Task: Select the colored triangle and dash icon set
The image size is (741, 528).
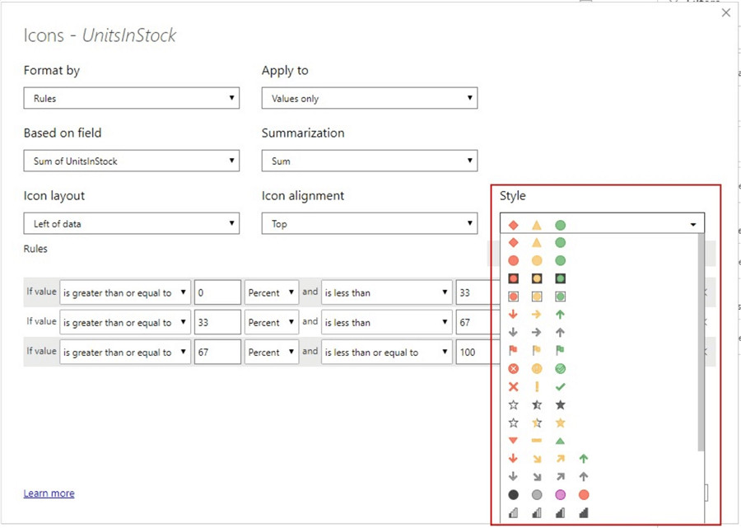Action: point(537,441)
